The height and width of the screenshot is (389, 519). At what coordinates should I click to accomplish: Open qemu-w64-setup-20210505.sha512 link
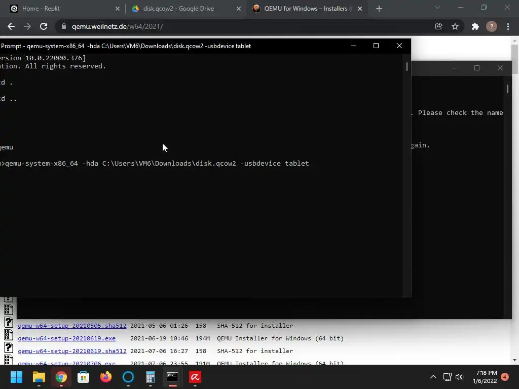coord(72,326)
